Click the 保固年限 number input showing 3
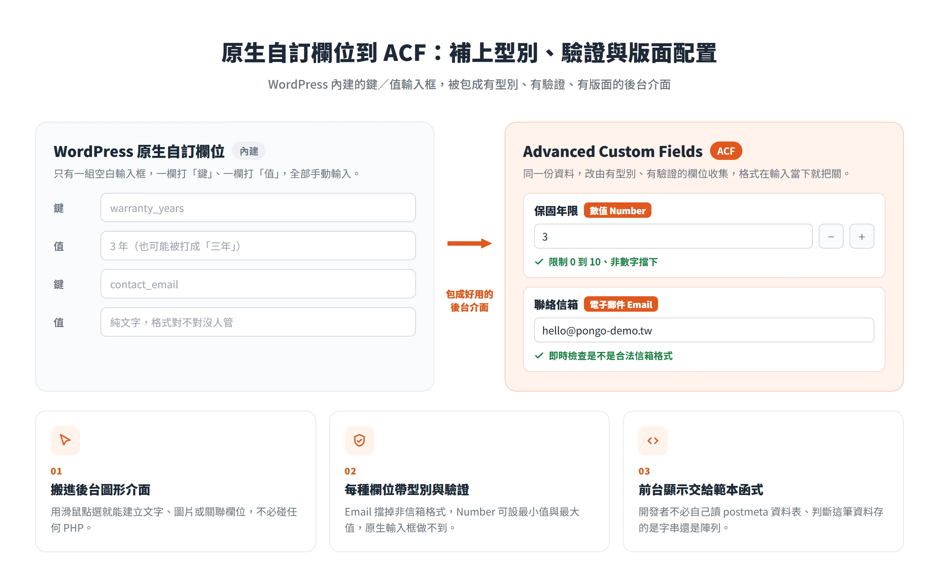 tap(673, 236)
